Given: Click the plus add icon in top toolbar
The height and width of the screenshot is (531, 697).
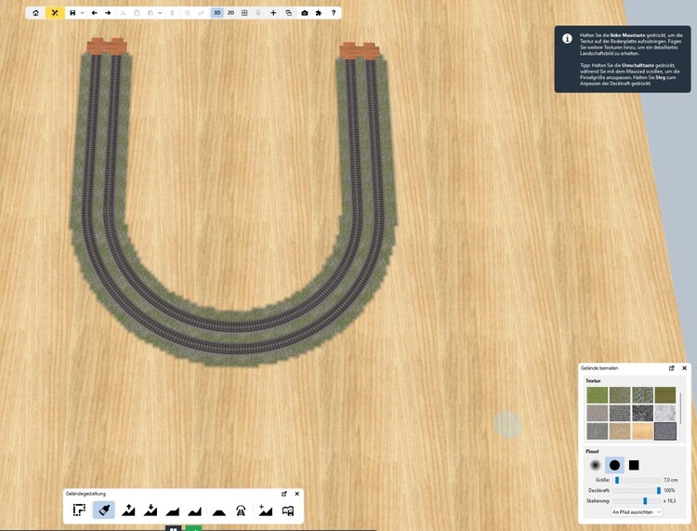Looking at the screenshot, I should pos(273,13).
